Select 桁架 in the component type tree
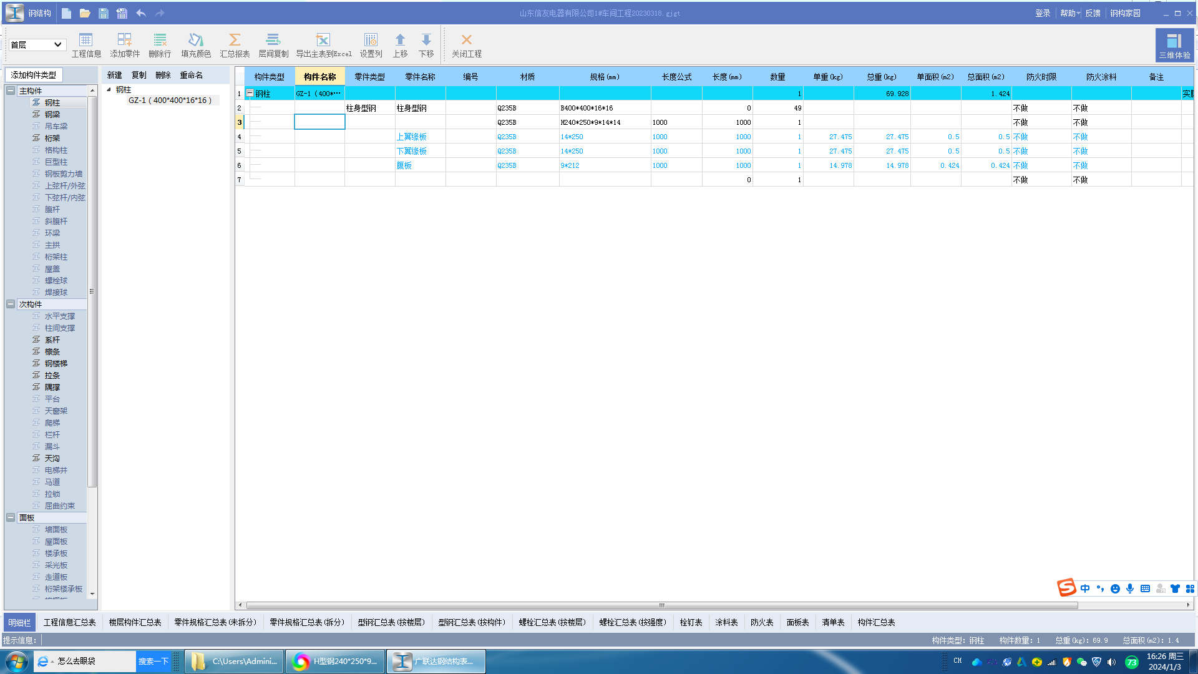1198x674 pixels. [x=52, y=139]
